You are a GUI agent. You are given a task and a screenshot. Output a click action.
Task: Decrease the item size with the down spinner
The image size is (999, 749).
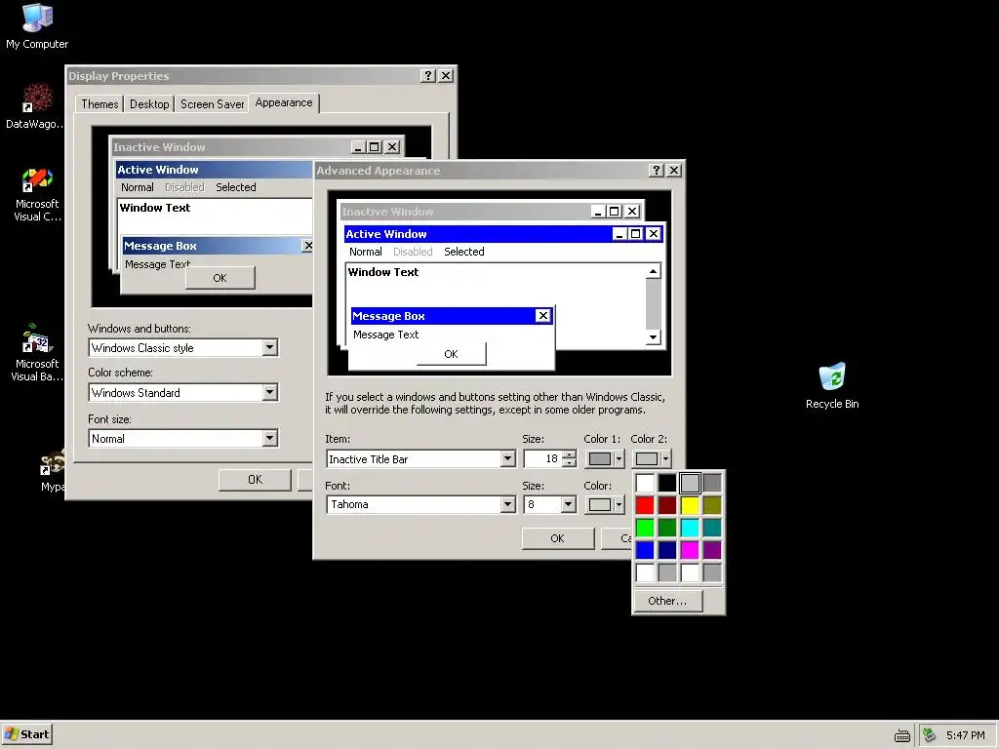tap(569, 463)
